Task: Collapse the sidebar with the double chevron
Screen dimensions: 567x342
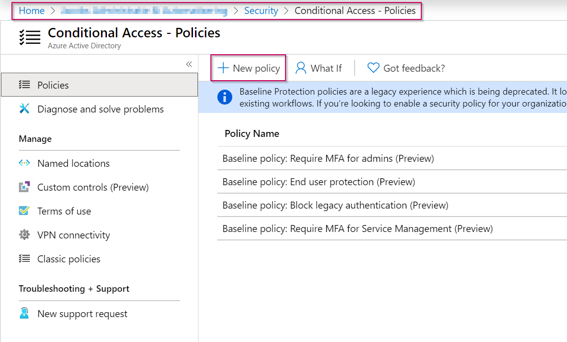Action: pyautogui.click(x=189, y=64)
